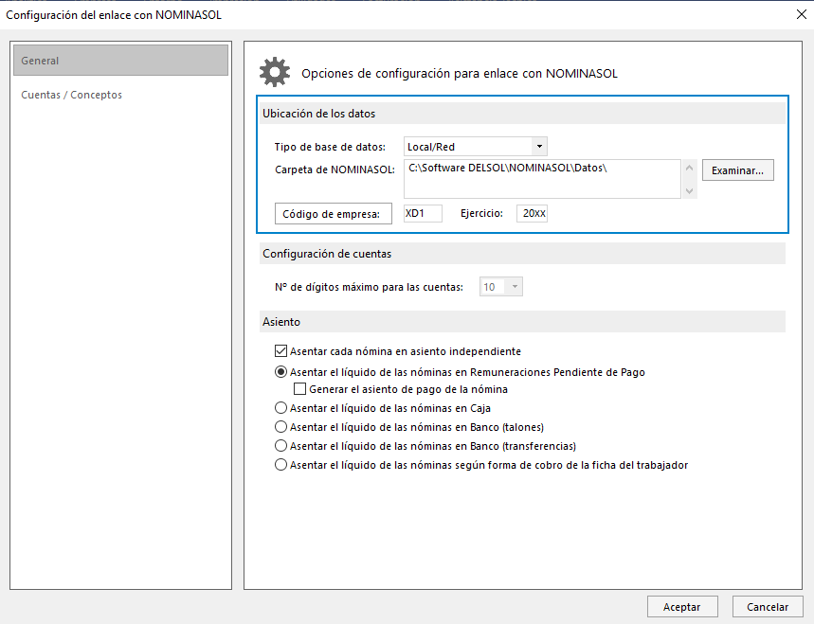Image resolution: width=814 pixels, height=624 pixels.
Task: Open the Cuentas / Conceptos section
Action: pos(71,95)
